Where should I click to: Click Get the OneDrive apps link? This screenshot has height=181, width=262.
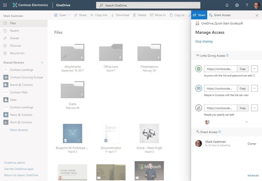[19, 169]
